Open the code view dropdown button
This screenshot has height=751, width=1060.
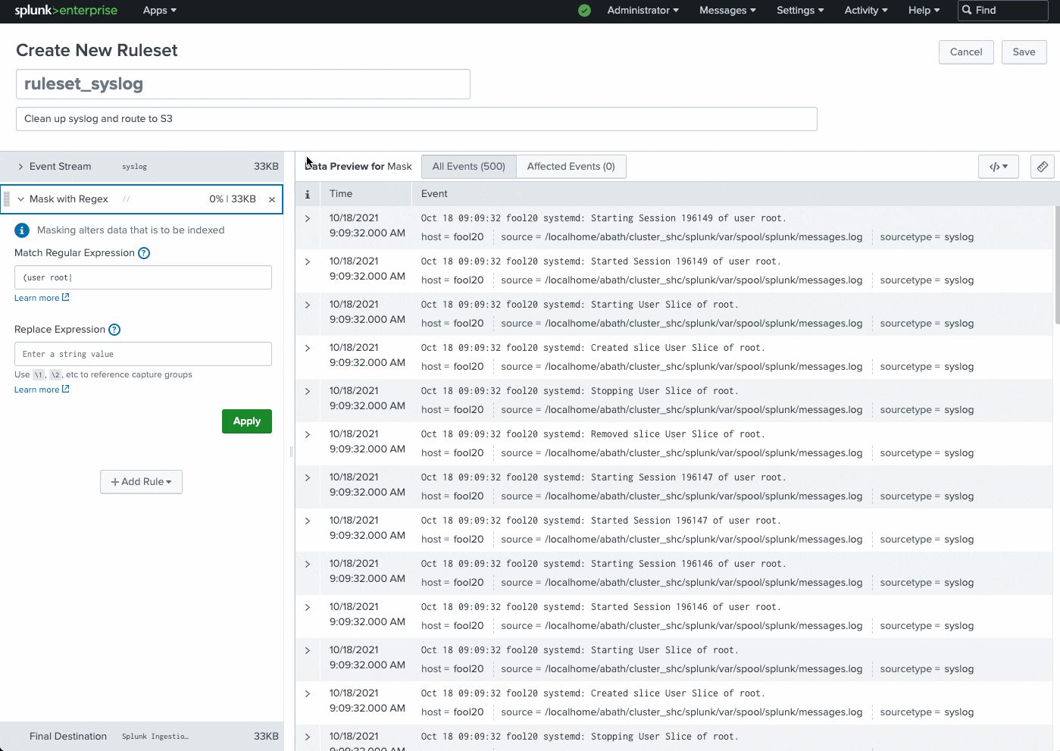coord(998,167)
